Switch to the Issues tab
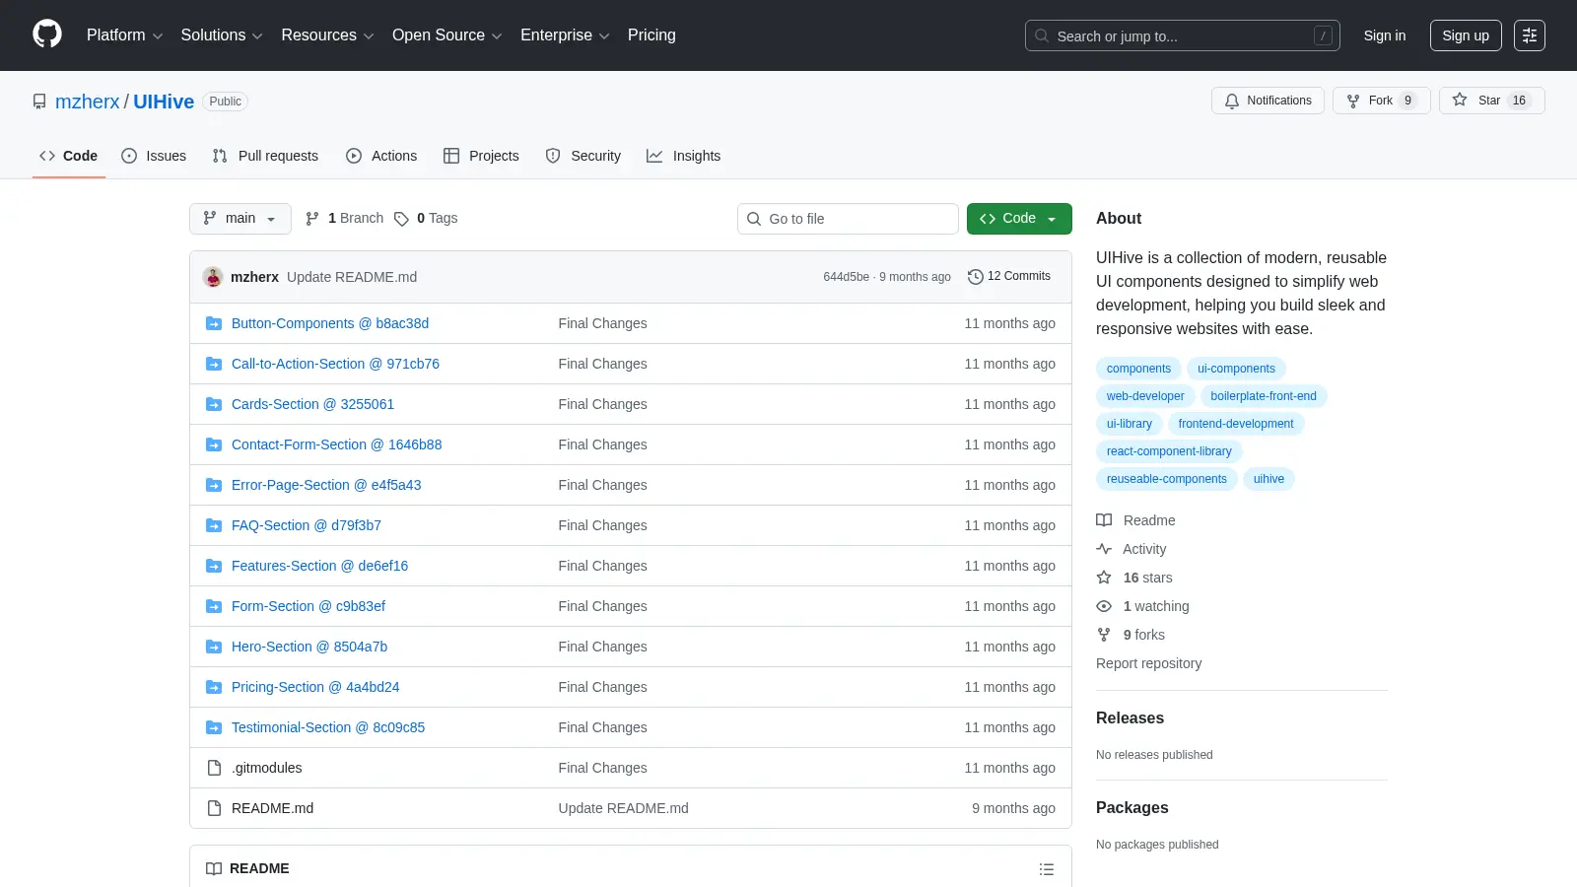Image resolution: width=1577 pixels, height=887 pixels. coord(154,156)
